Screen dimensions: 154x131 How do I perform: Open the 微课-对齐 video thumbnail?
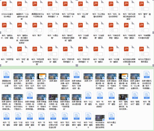[88, 76]
